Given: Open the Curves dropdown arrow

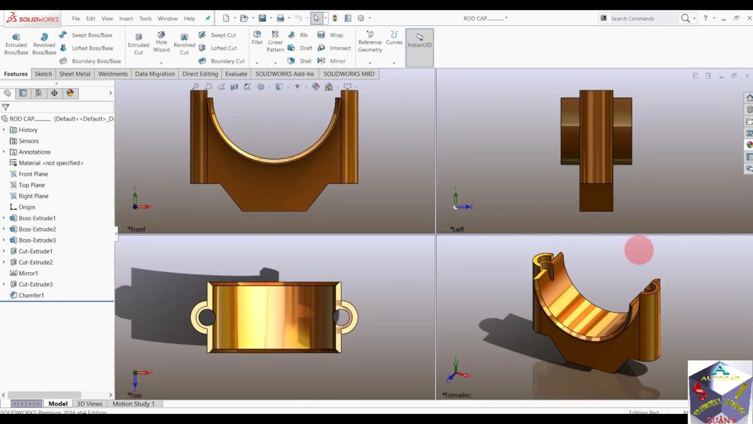Looking at the screenshot, I should [394, 62].
